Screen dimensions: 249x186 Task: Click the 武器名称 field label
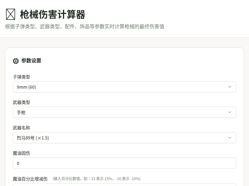[21, 128]
